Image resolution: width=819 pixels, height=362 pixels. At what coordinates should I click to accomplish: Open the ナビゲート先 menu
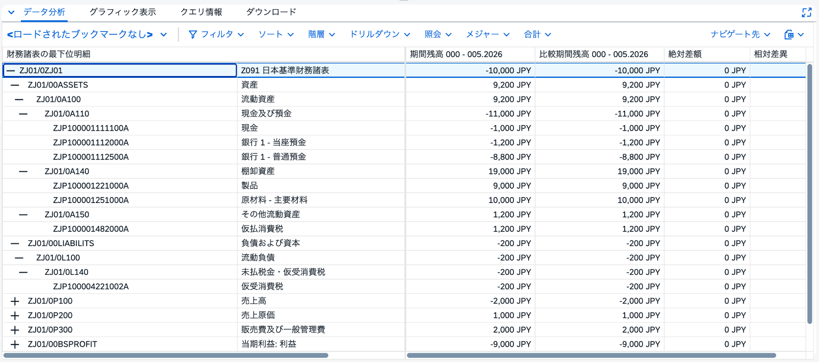[740, 34]
